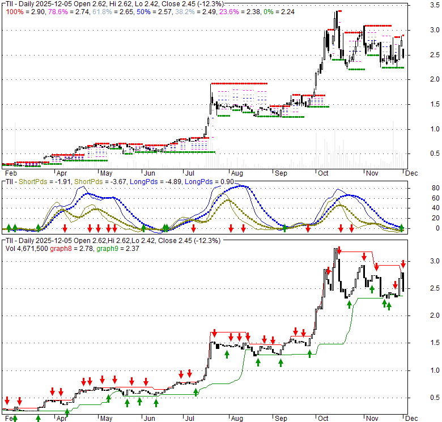Click the 2.0 price label on bottom chart axis
The height and width of the screenshot is (422, 442).
tap(435, 316)
